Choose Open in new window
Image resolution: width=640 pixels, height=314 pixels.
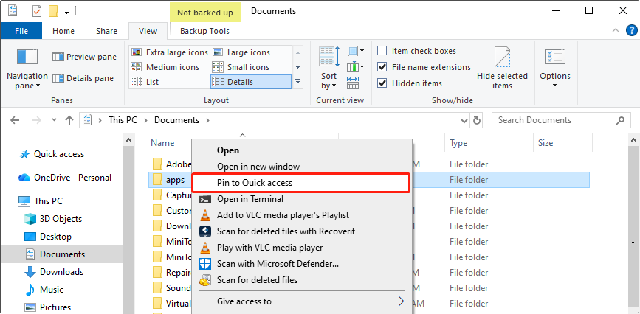click(x=302, y=167)
